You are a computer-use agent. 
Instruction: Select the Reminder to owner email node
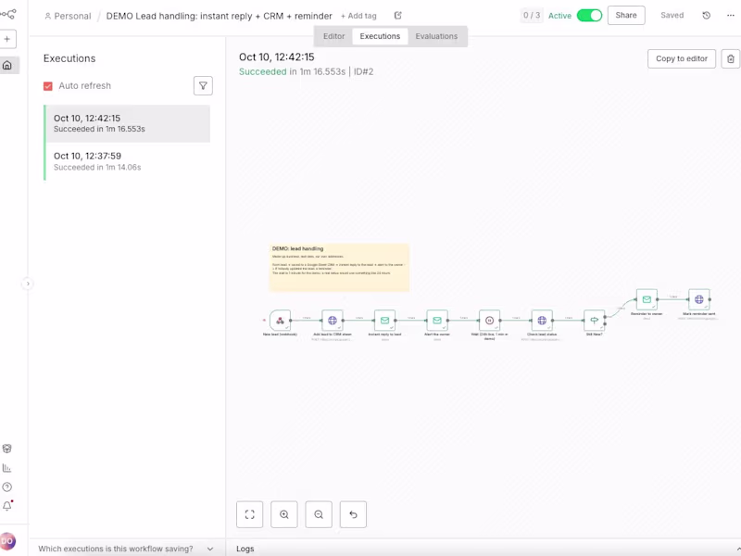647,299
